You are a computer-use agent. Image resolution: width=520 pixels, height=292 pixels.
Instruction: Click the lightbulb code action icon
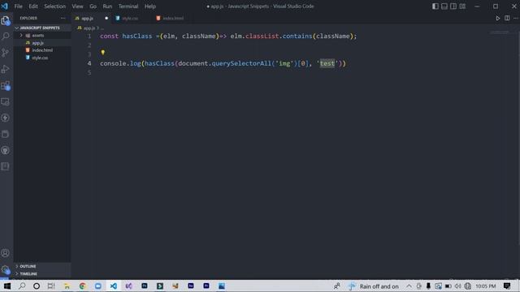103,52
